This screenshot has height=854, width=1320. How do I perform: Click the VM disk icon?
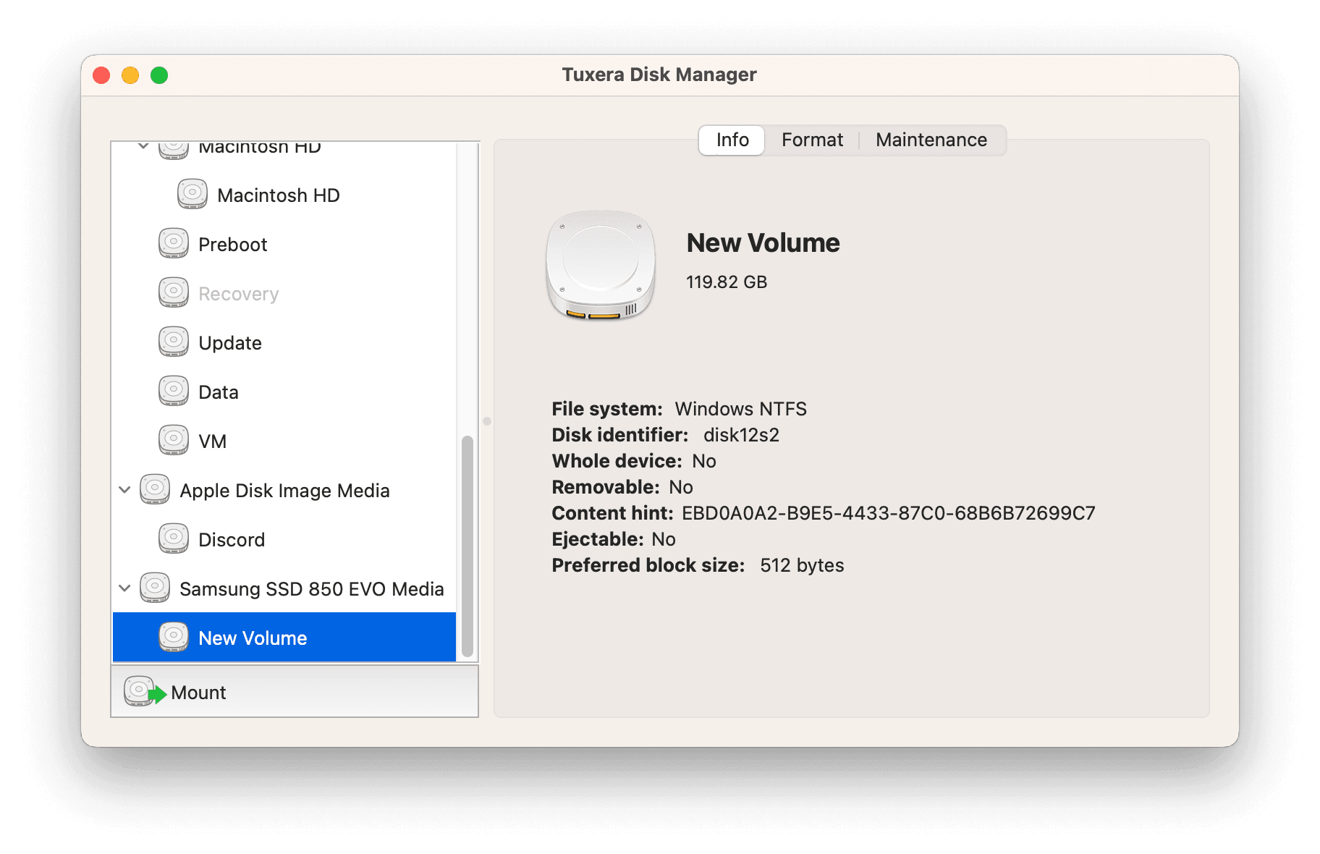pos(173,440)
